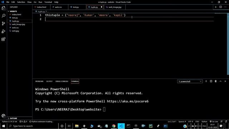Open web_image.jpg in file explorer
The image size is (229, 129).
pos(18,24)
